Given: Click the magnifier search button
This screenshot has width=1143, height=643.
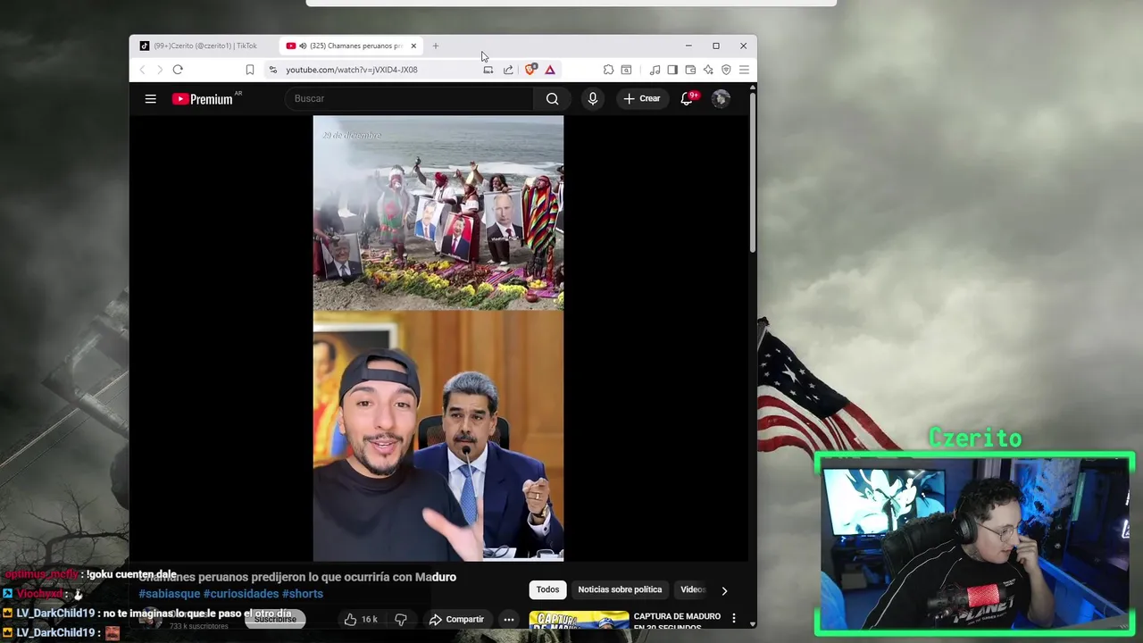Looking at the screenshot, I should (552, 99).
